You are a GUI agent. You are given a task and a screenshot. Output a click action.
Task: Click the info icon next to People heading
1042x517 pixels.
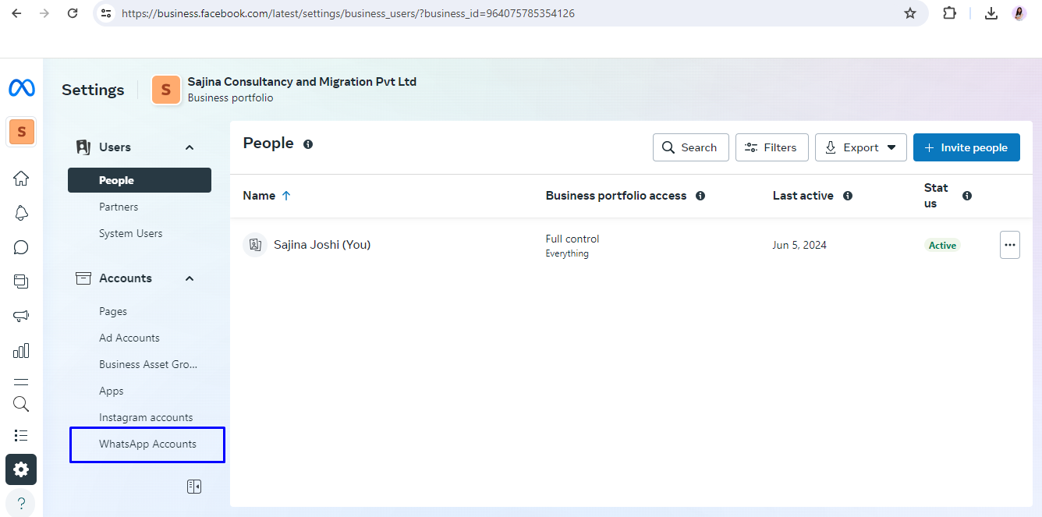coord(308,144)
